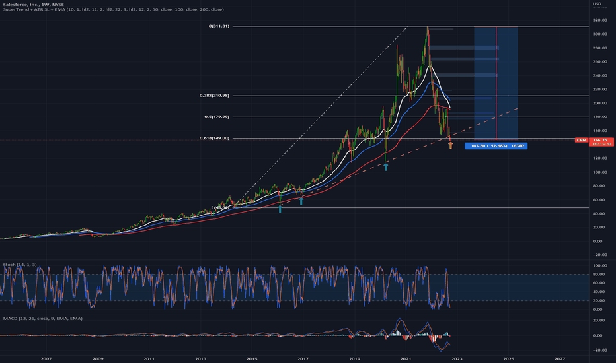Click the 280.00 price axis label
This screenshot has width=616, height=363.
(x=600, y=48)
